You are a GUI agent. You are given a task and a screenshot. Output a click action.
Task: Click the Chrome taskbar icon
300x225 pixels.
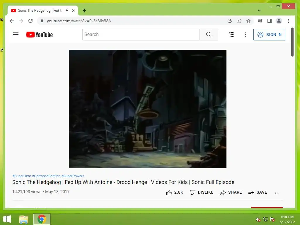click(x=42, y=219)
